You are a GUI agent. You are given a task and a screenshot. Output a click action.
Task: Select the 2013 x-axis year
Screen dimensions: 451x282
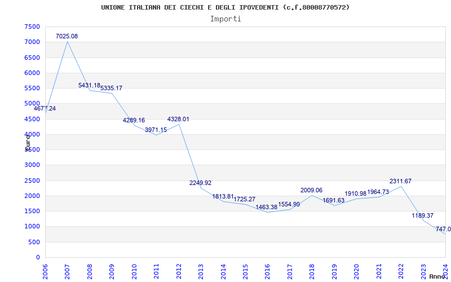(x=201, y=271)
